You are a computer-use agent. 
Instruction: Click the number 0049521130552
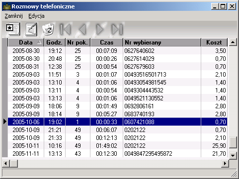pos(144,98)
